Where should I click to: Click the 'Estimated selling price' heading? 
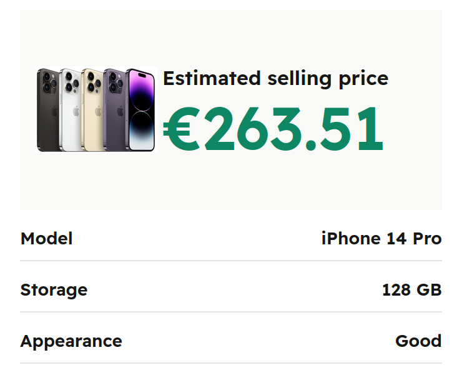pyautogui.click(x=275, y=79)
